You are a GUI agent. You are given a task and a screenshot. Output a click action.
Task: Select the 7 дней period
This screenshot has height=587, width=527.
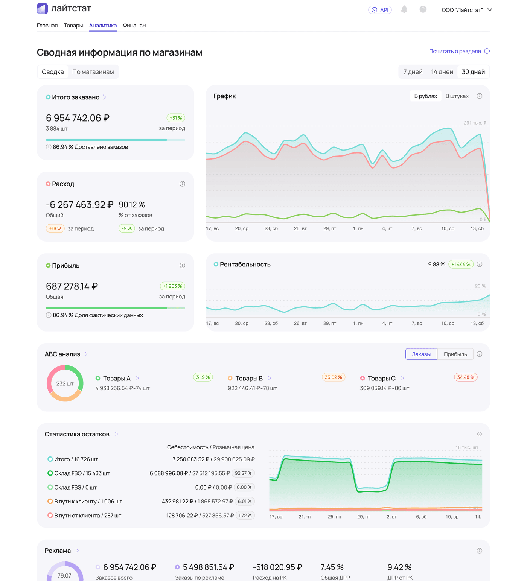point(413,72)
